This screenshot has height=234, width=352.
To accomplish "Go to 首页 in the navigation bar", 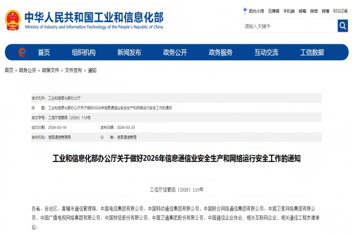I will click(44, 52).
